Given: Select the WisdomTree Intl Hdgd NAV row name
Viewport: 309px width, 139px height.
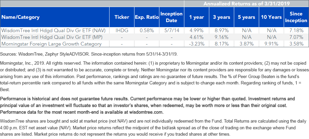Looking at the screenshot, I should coord(53,30).
